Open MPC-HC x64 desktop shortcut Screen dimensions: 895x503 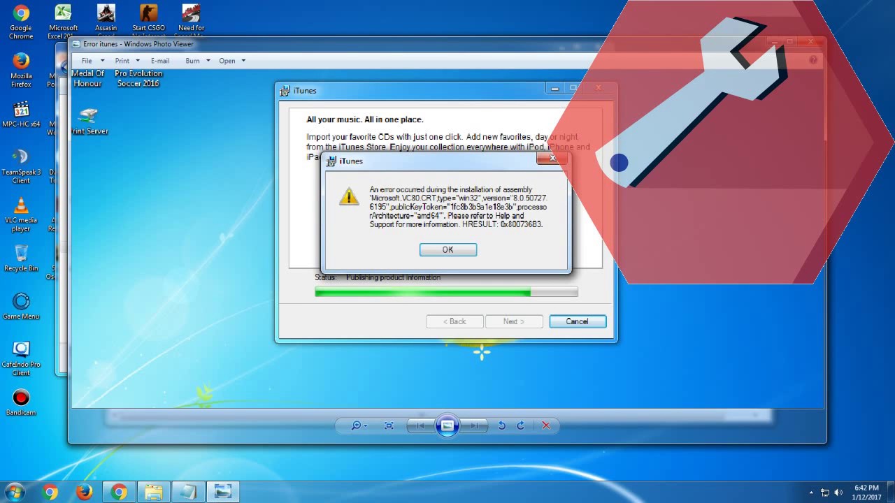pyautogui.click(x=21, y=115)
